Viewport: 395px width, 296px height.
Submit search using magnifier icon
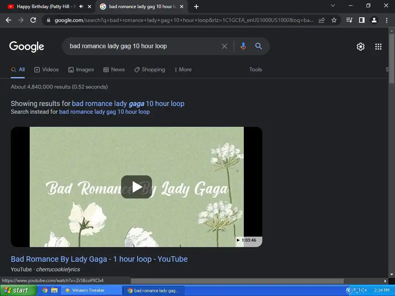click(x=258, y=46)
